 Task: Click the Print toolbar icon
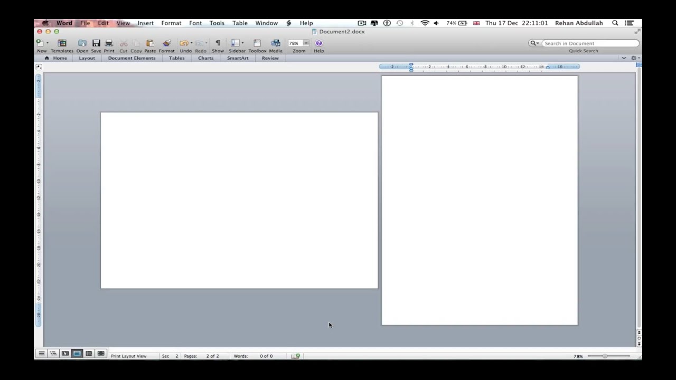pyautogui.click(x=109, y=43)
